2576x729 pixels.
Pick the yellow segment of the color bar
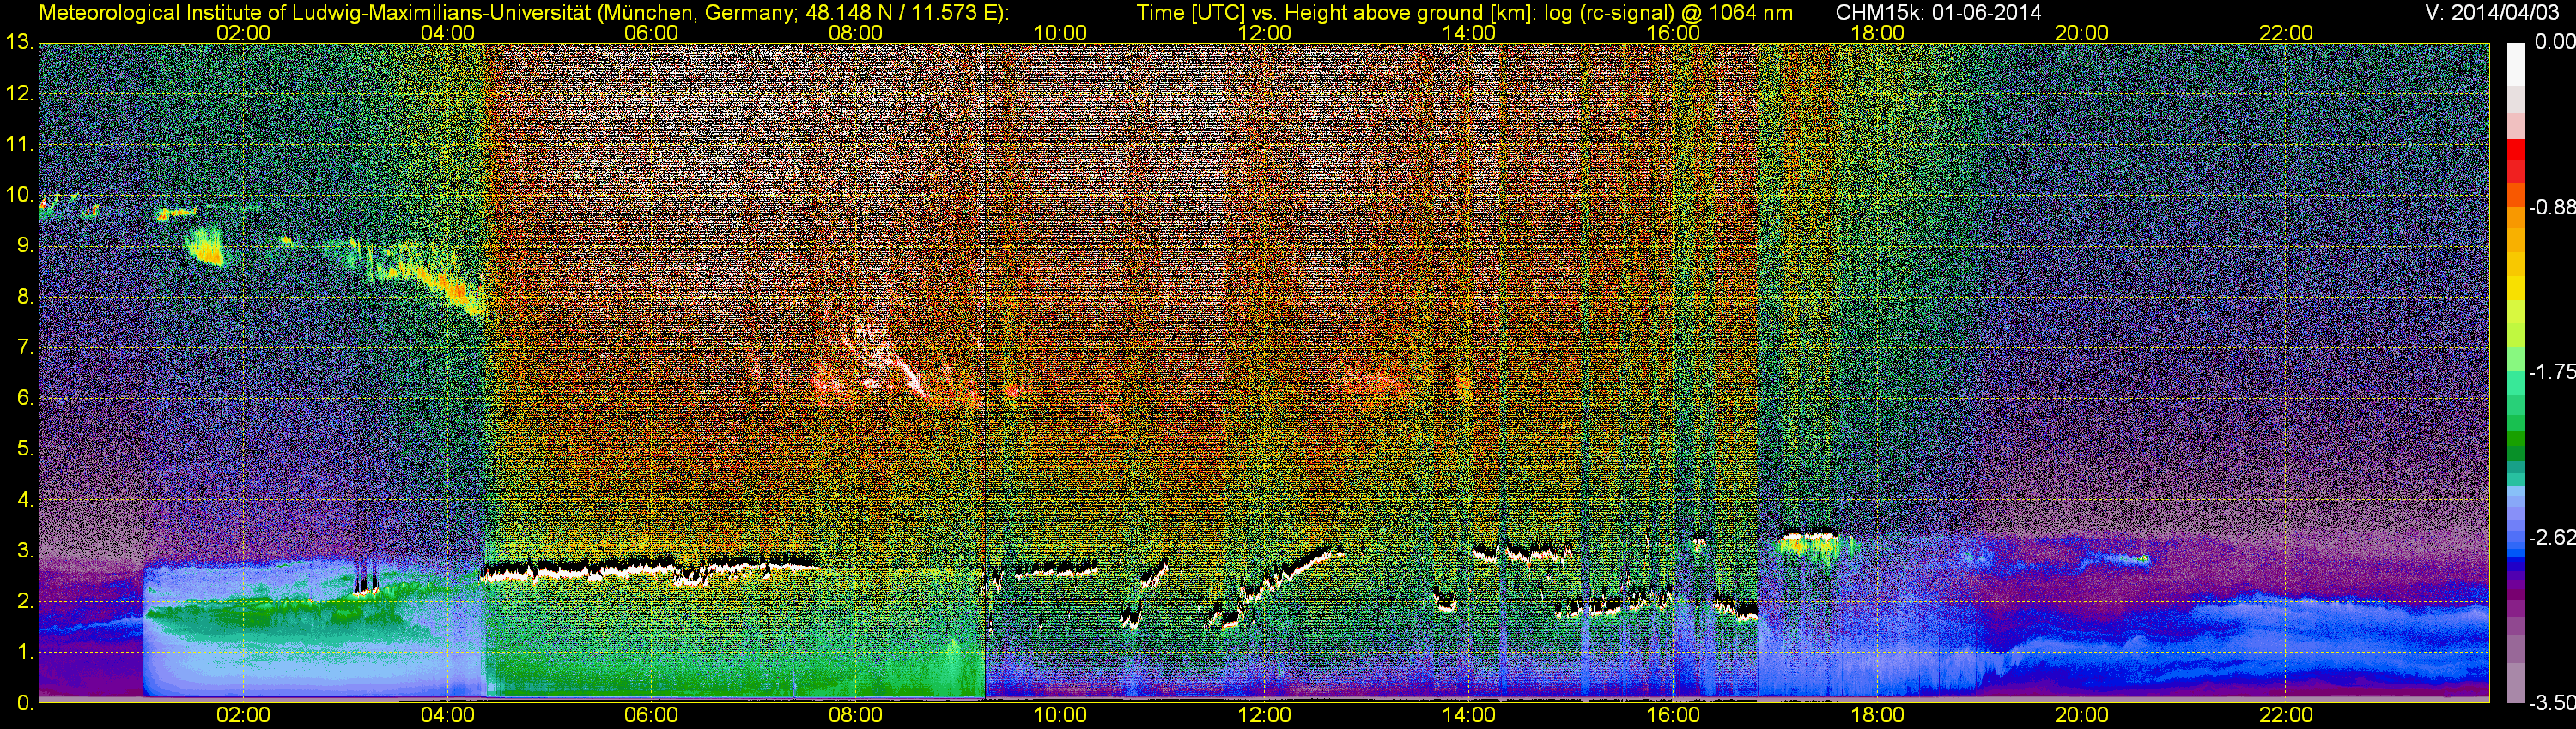pyautogui.click(x=2516, y=290)
